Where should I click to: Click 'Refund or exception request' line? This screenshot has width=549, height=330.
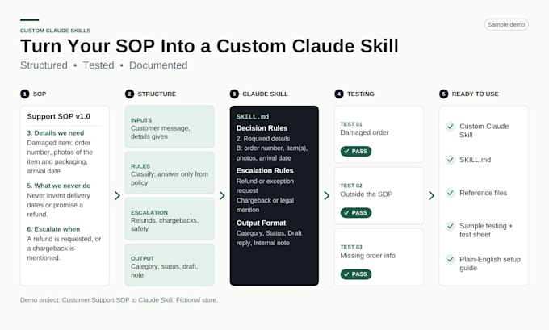point(265,186)
